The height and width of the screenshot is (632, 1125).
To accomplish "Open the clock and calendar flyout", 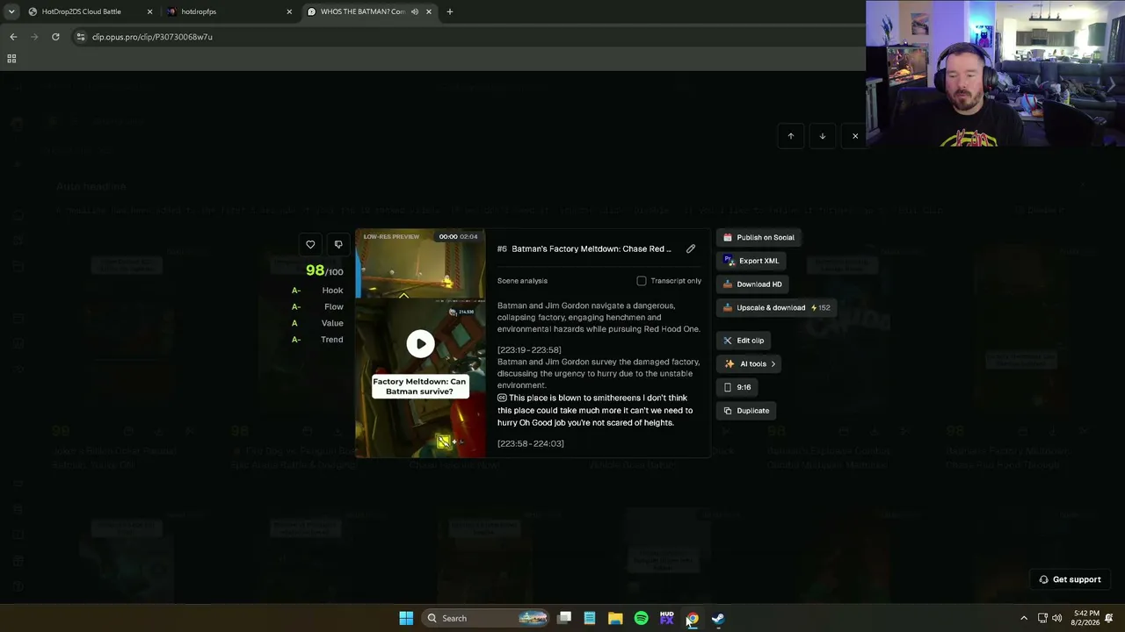I will point(1086,618).
